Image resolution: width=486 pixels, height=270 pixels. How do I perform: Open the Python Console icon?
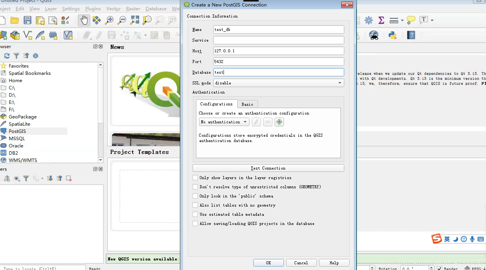click(392, 36)
